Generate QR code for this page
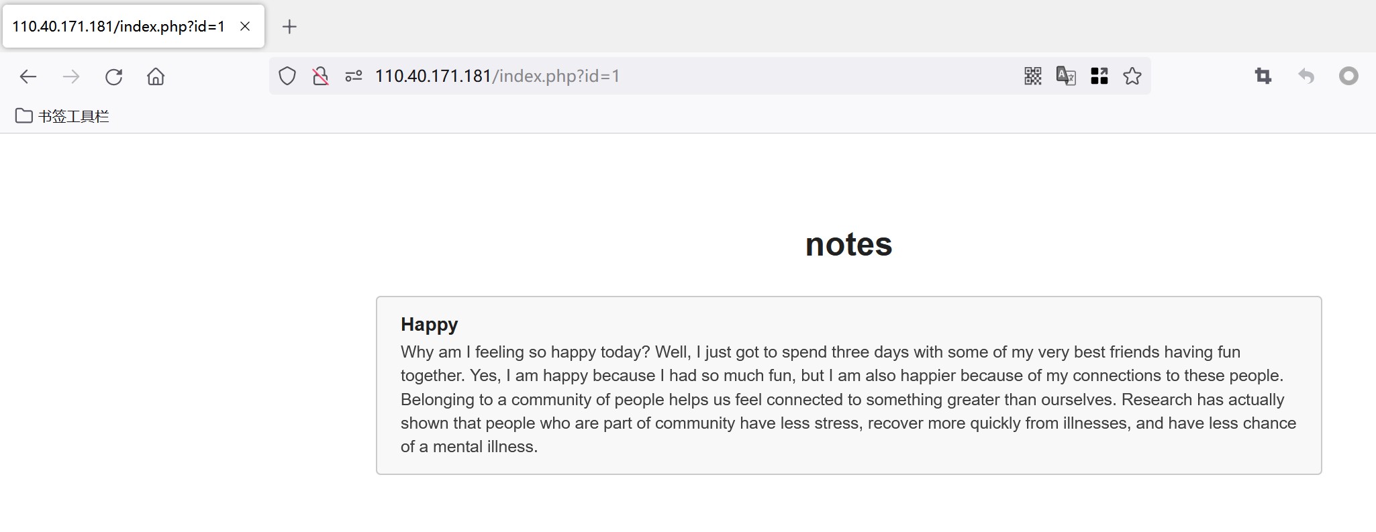 [1032, 76]
